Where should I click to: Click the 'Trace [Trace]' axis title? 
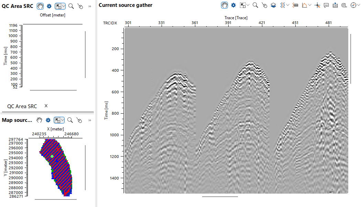click(x=236, y=18)
